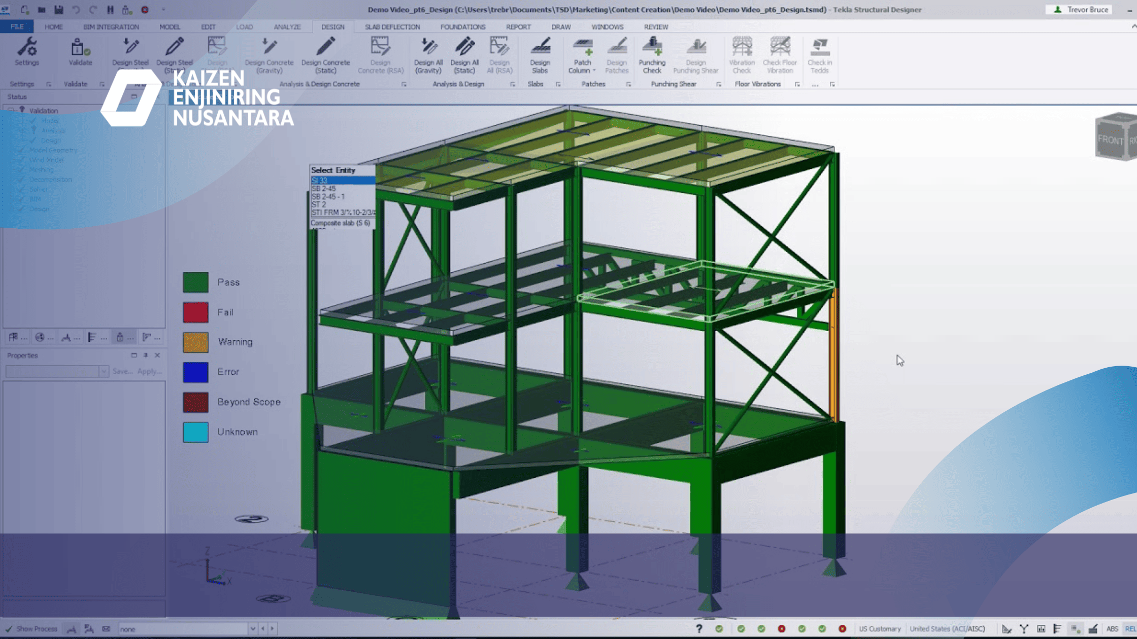Switch to the ANALYZE ribbon tab
1137x639 pixels.
287,27
